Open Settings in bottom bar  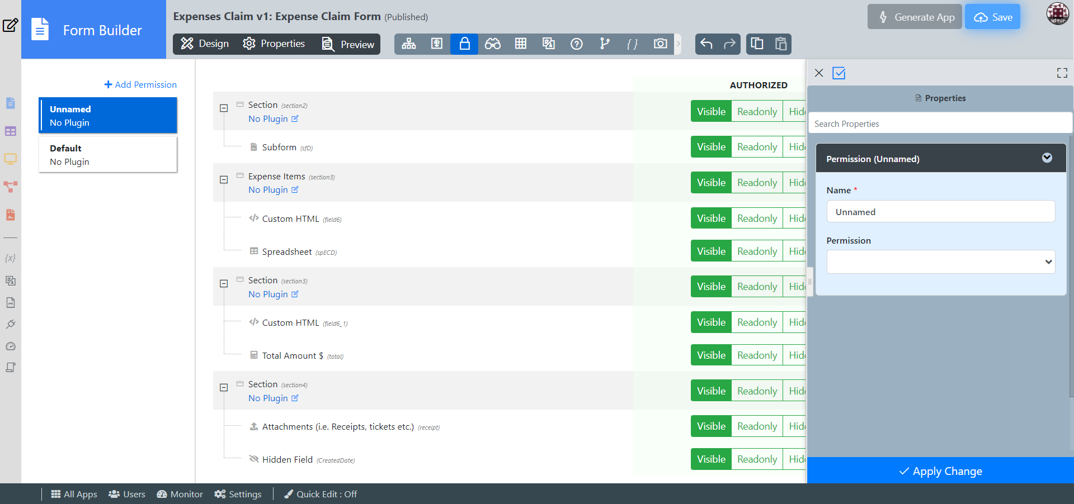238,495
